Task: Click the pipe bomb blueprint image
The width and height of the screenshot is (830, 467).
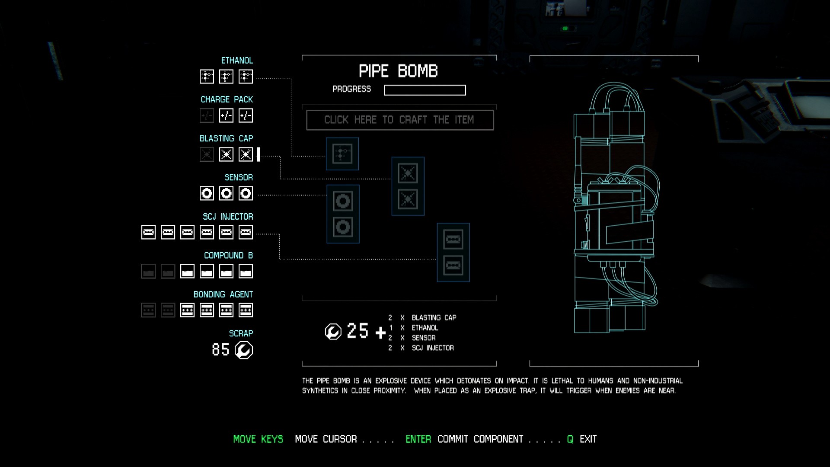Action: tap(614, 208)
